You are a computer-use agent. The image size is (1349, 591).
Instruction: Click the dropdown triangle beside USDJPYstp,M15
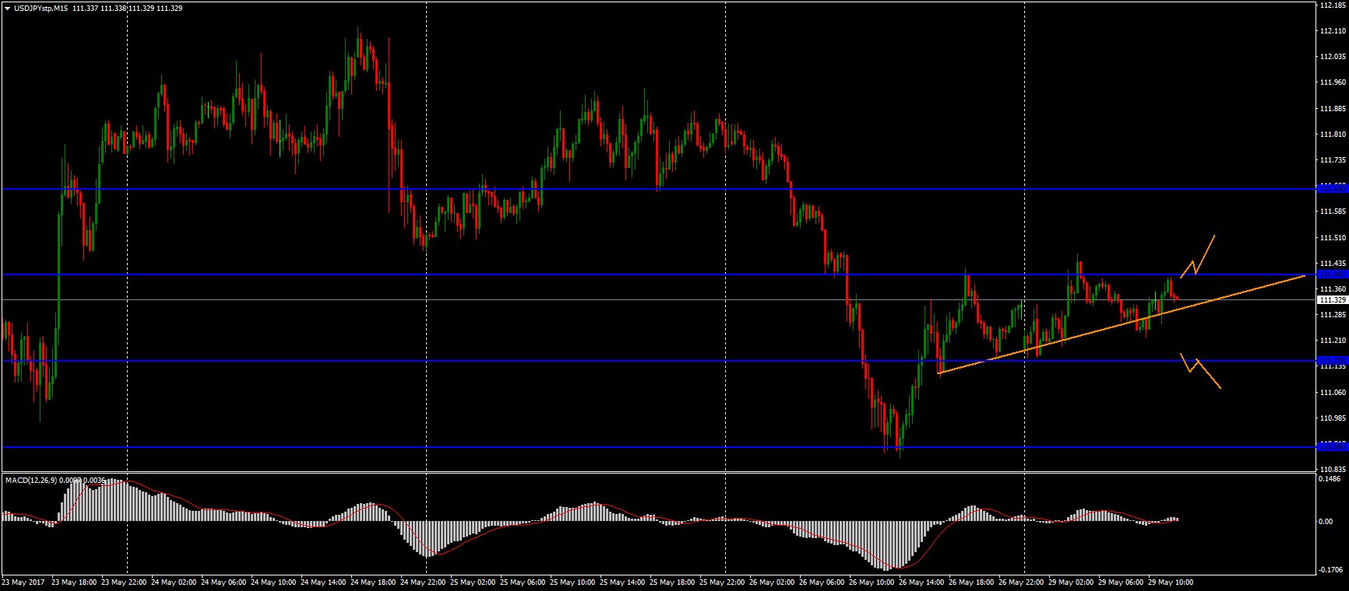click(x=7, y=8)
